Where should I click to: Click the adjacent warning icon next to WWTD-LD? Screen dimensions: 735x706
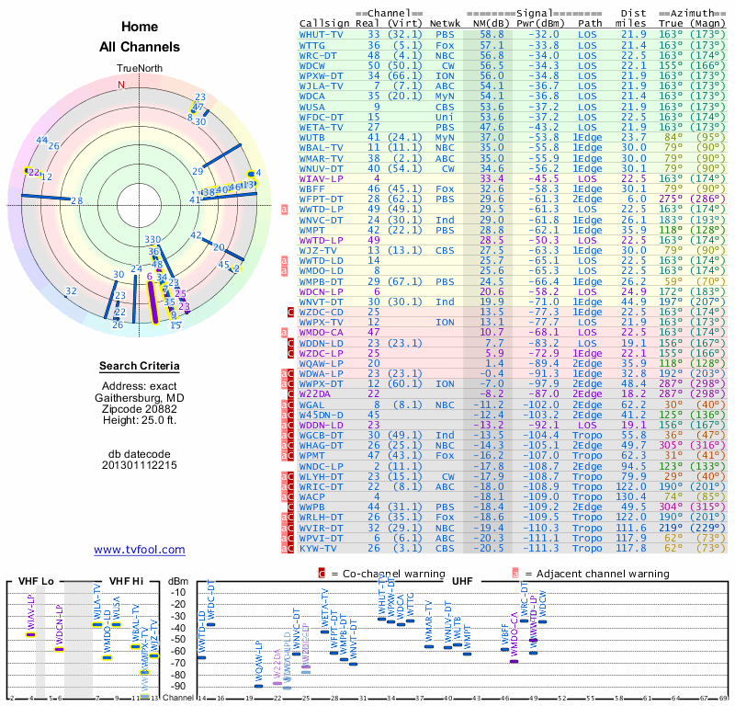click(x=285, y=261)
